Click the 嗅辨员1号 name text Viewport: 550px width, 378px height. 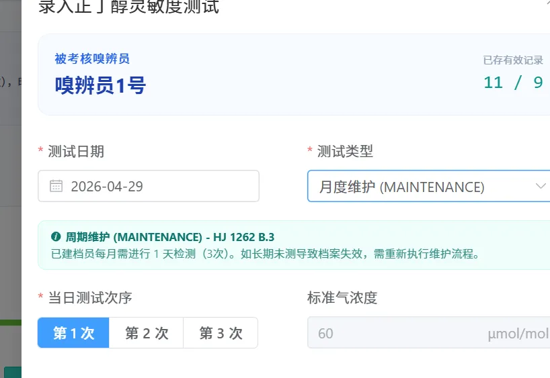point(100,85)
